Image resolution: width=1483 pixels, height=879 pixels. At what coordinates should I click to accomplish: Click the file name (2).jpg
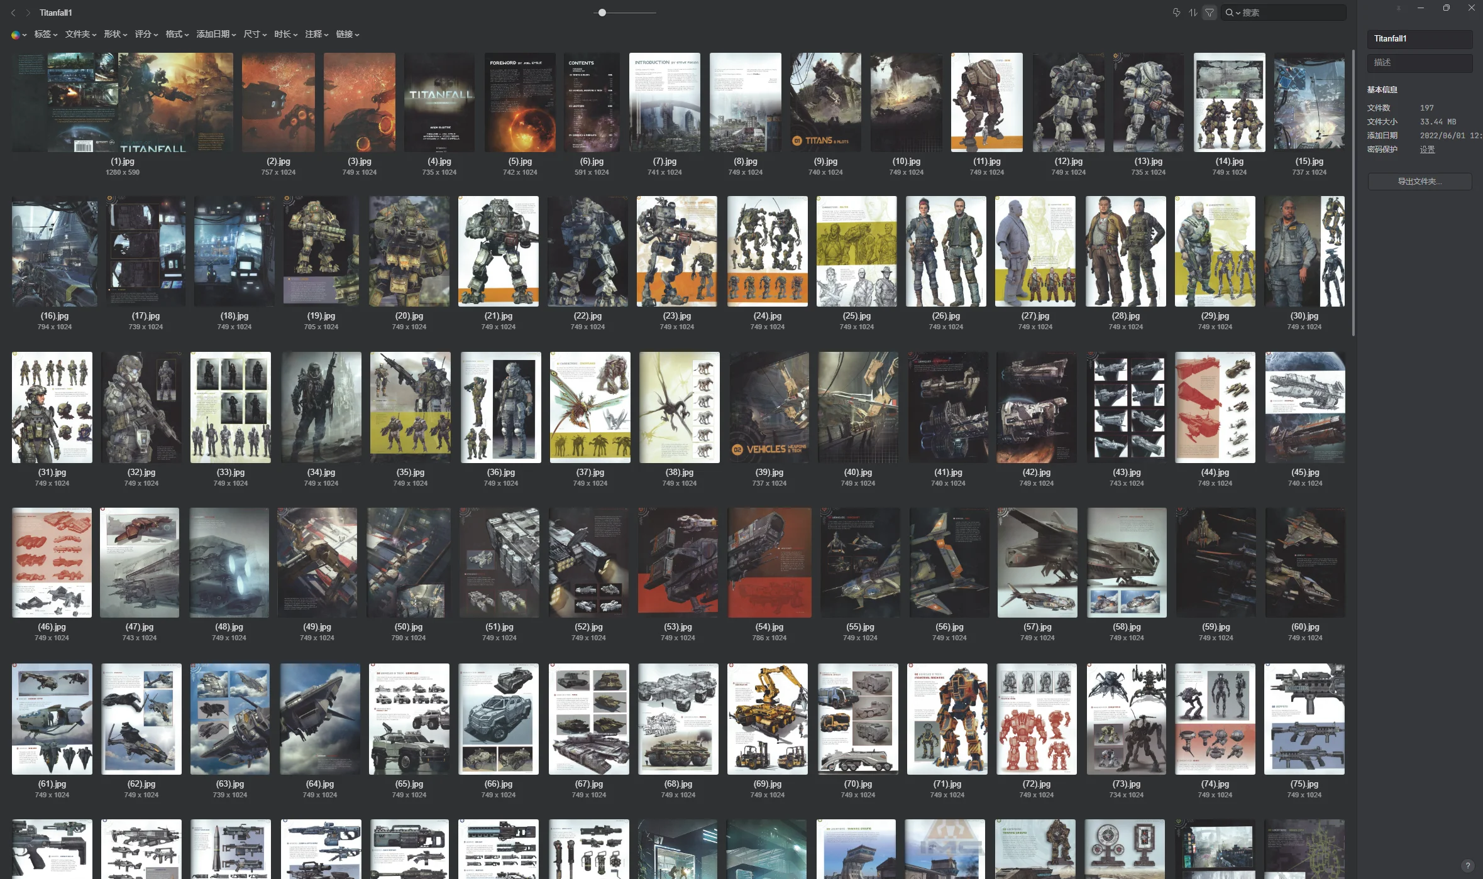[x=278, y=161]
